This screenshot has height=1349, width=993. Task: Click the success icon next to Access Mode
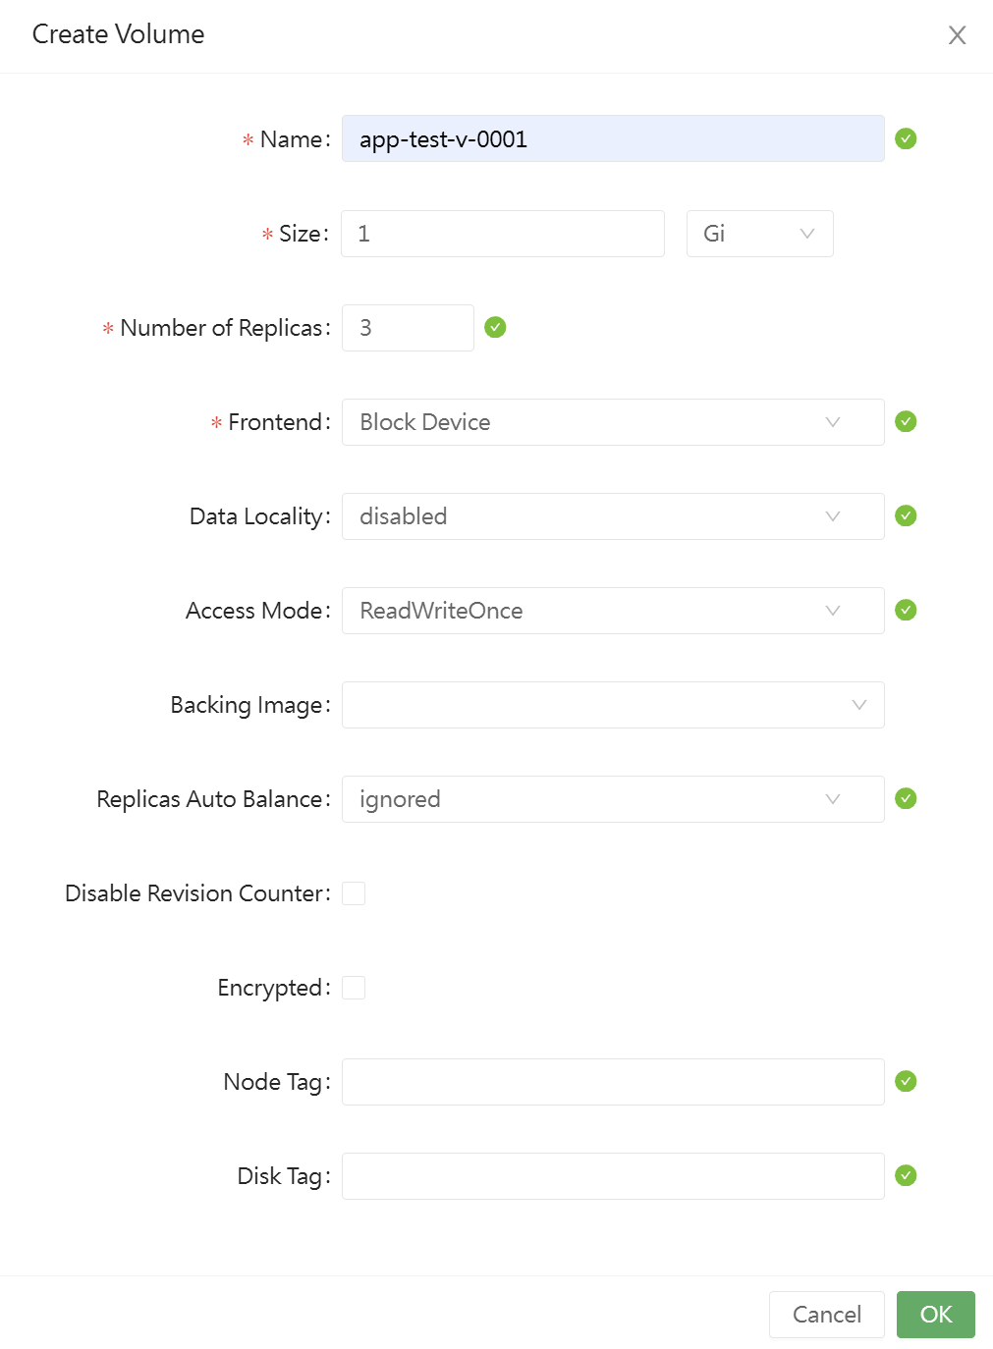click(x=906, y=610)
